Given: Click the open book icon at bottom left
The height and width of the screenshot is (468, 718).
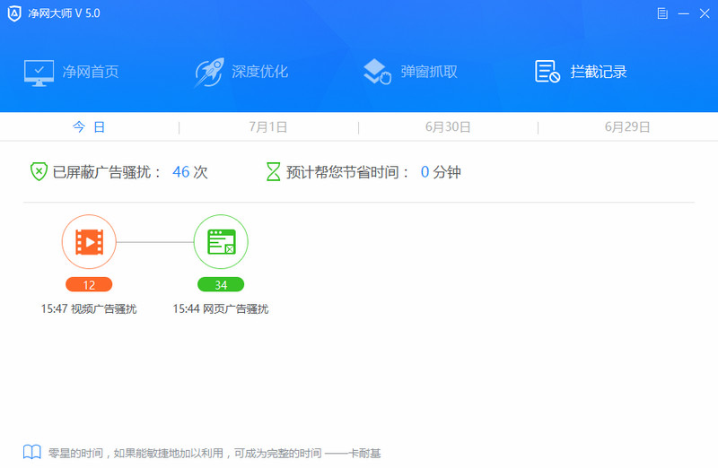Looking at the screenshot, I should 31,453.
